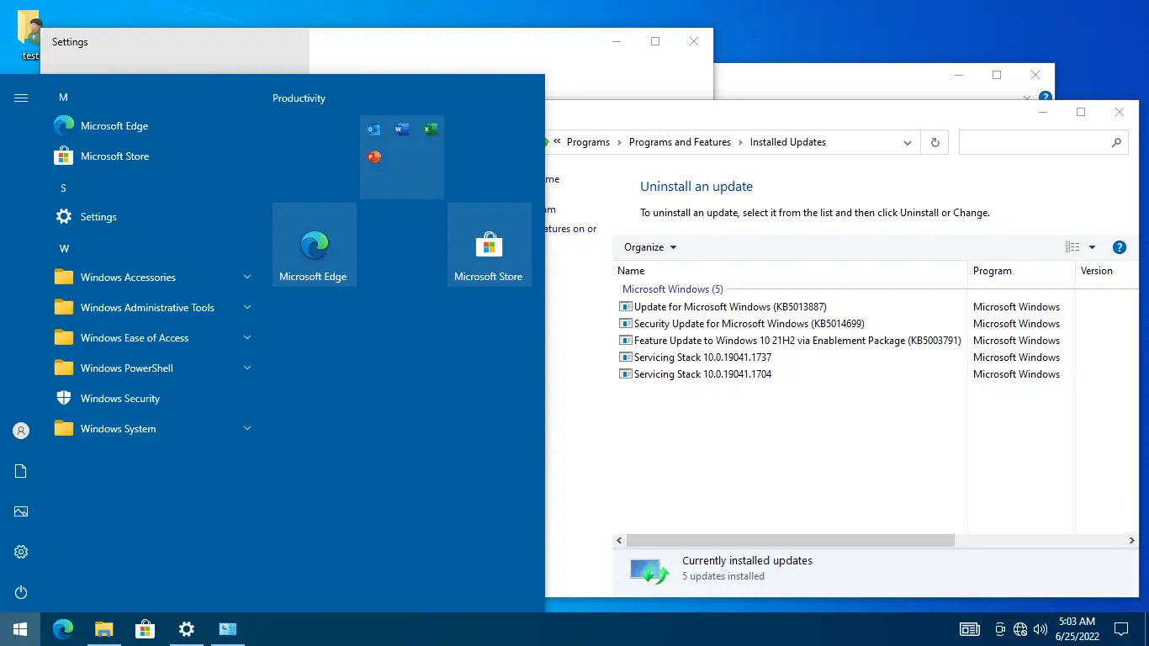Open the Settings gear in Start left rail
Screen dimensions: 1149x646
pos(21,552)
